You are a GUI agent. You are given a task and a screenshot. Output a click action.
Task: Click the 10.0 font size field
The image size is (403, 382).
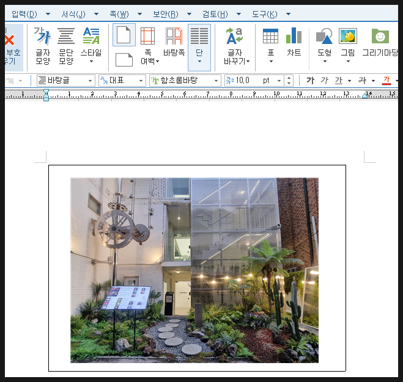[243, 81]
